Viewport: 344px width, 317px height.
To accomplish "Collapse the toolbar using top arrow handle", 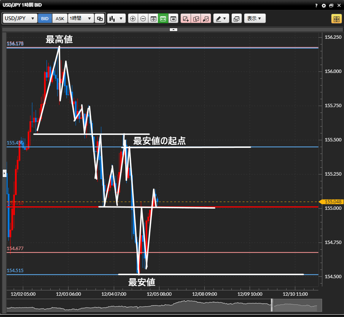I will (x=173, y=29).
